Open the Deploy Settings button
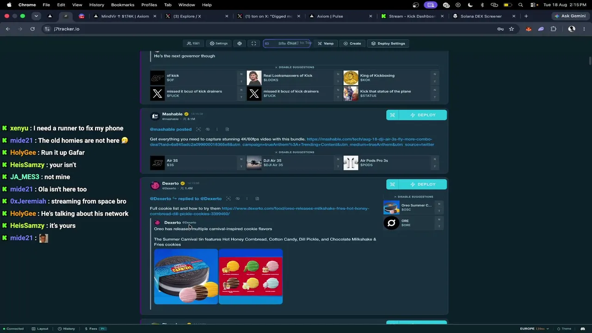Viewport: 592px width, 333px height. [388, 43]
